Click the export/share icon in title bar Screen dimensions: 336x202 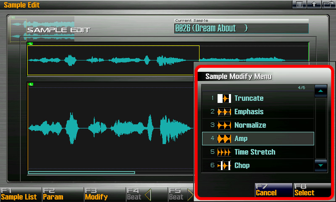(x=329, y=4)
